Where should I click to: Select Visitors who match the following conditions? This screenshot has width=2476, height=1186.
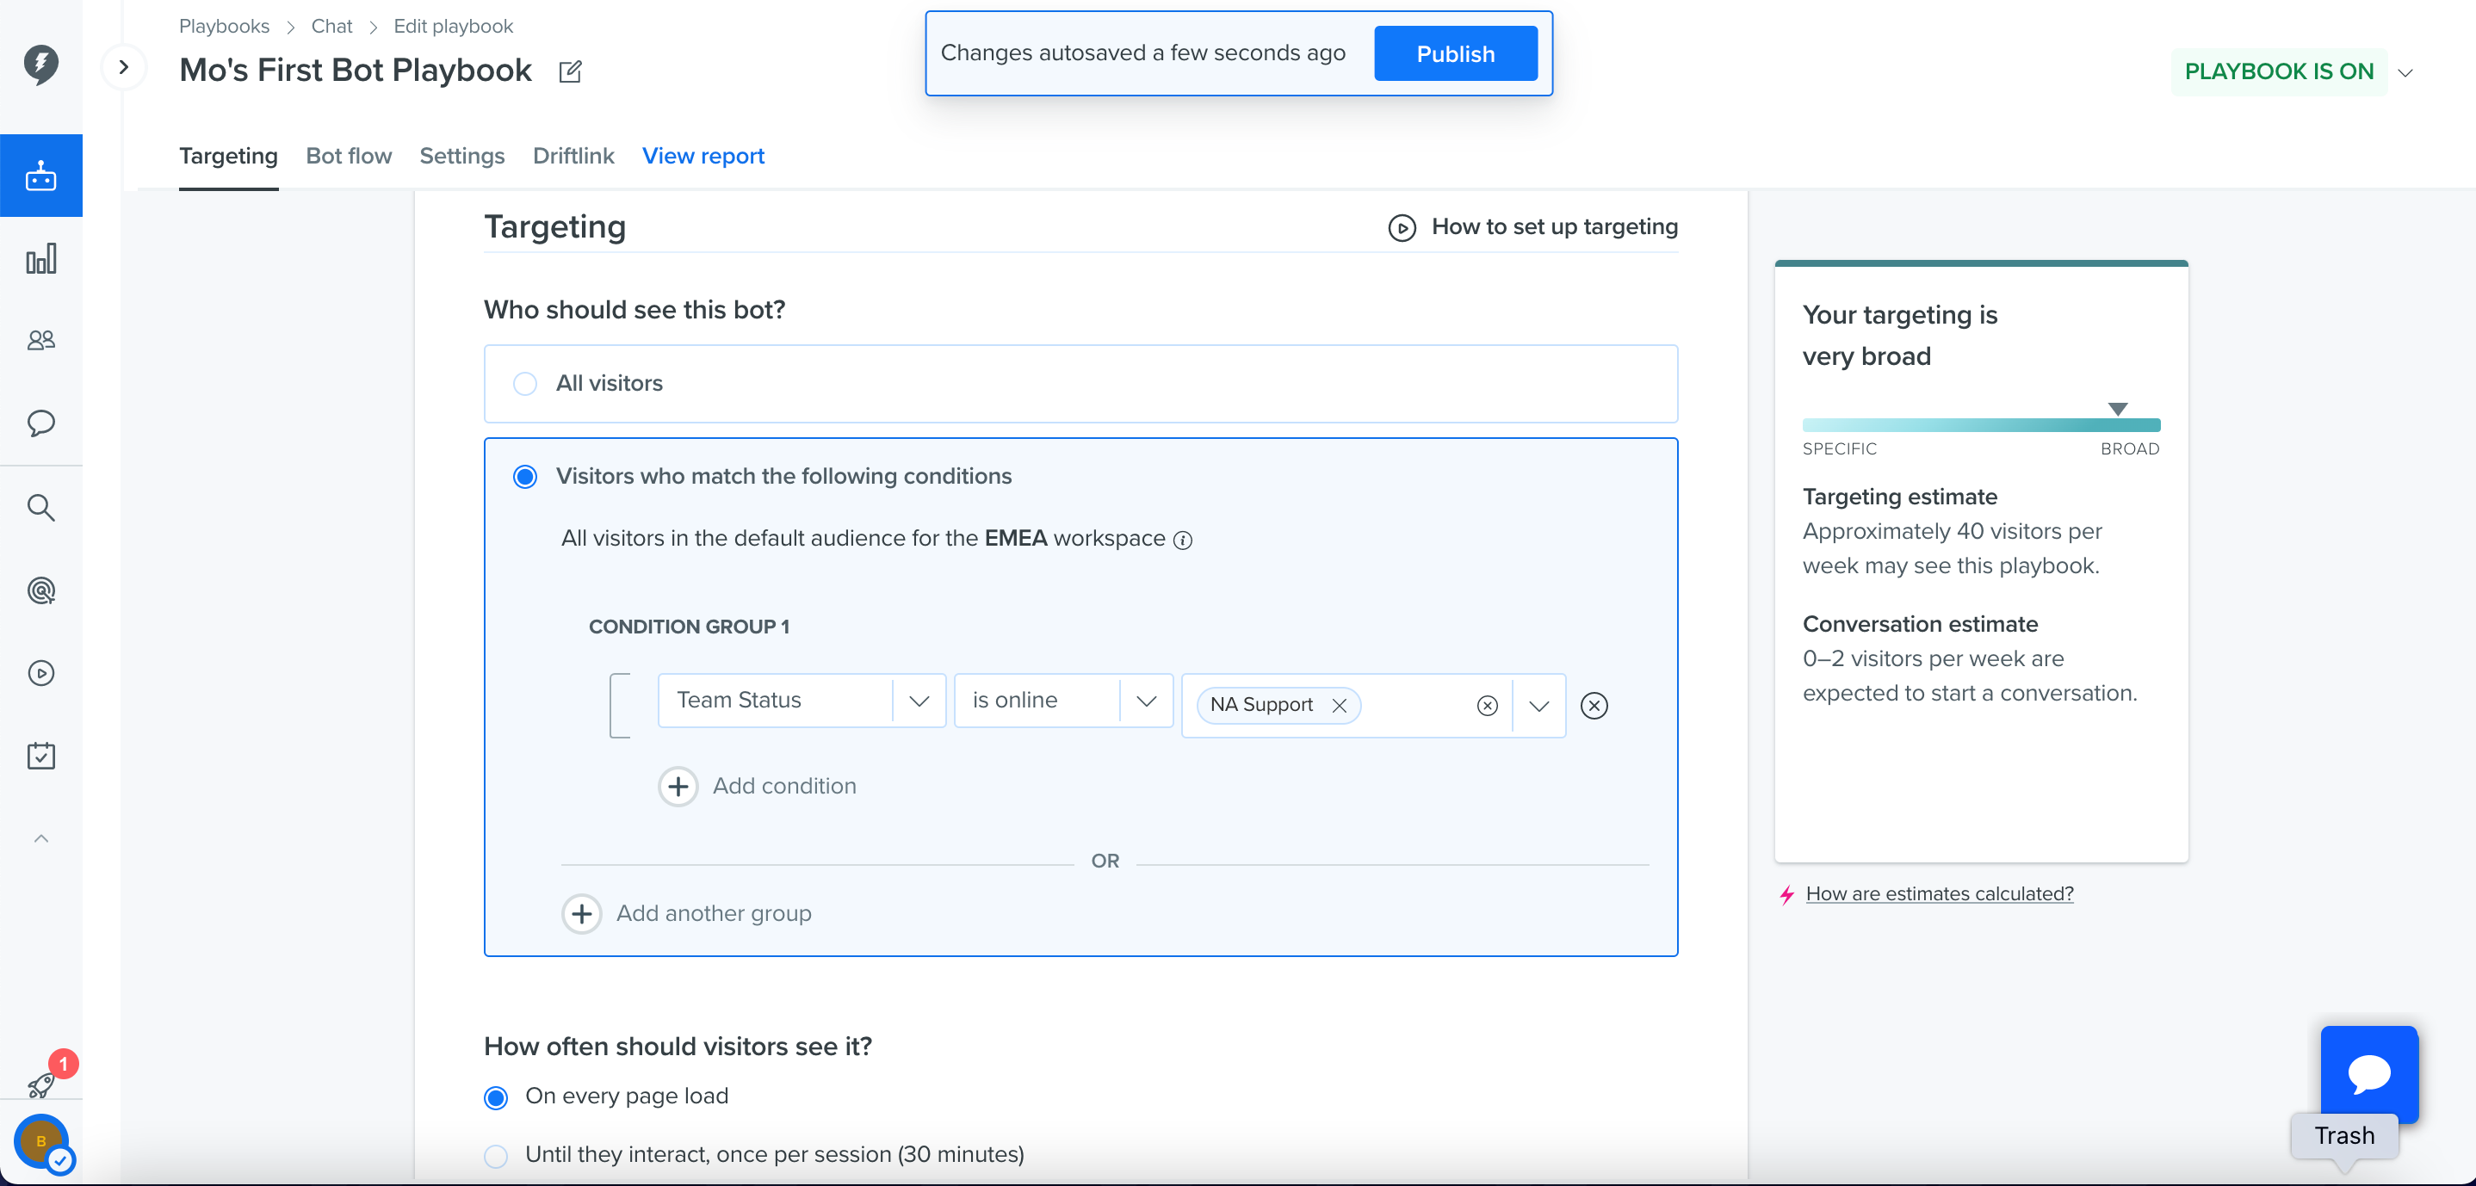click(x=525, y=477)
